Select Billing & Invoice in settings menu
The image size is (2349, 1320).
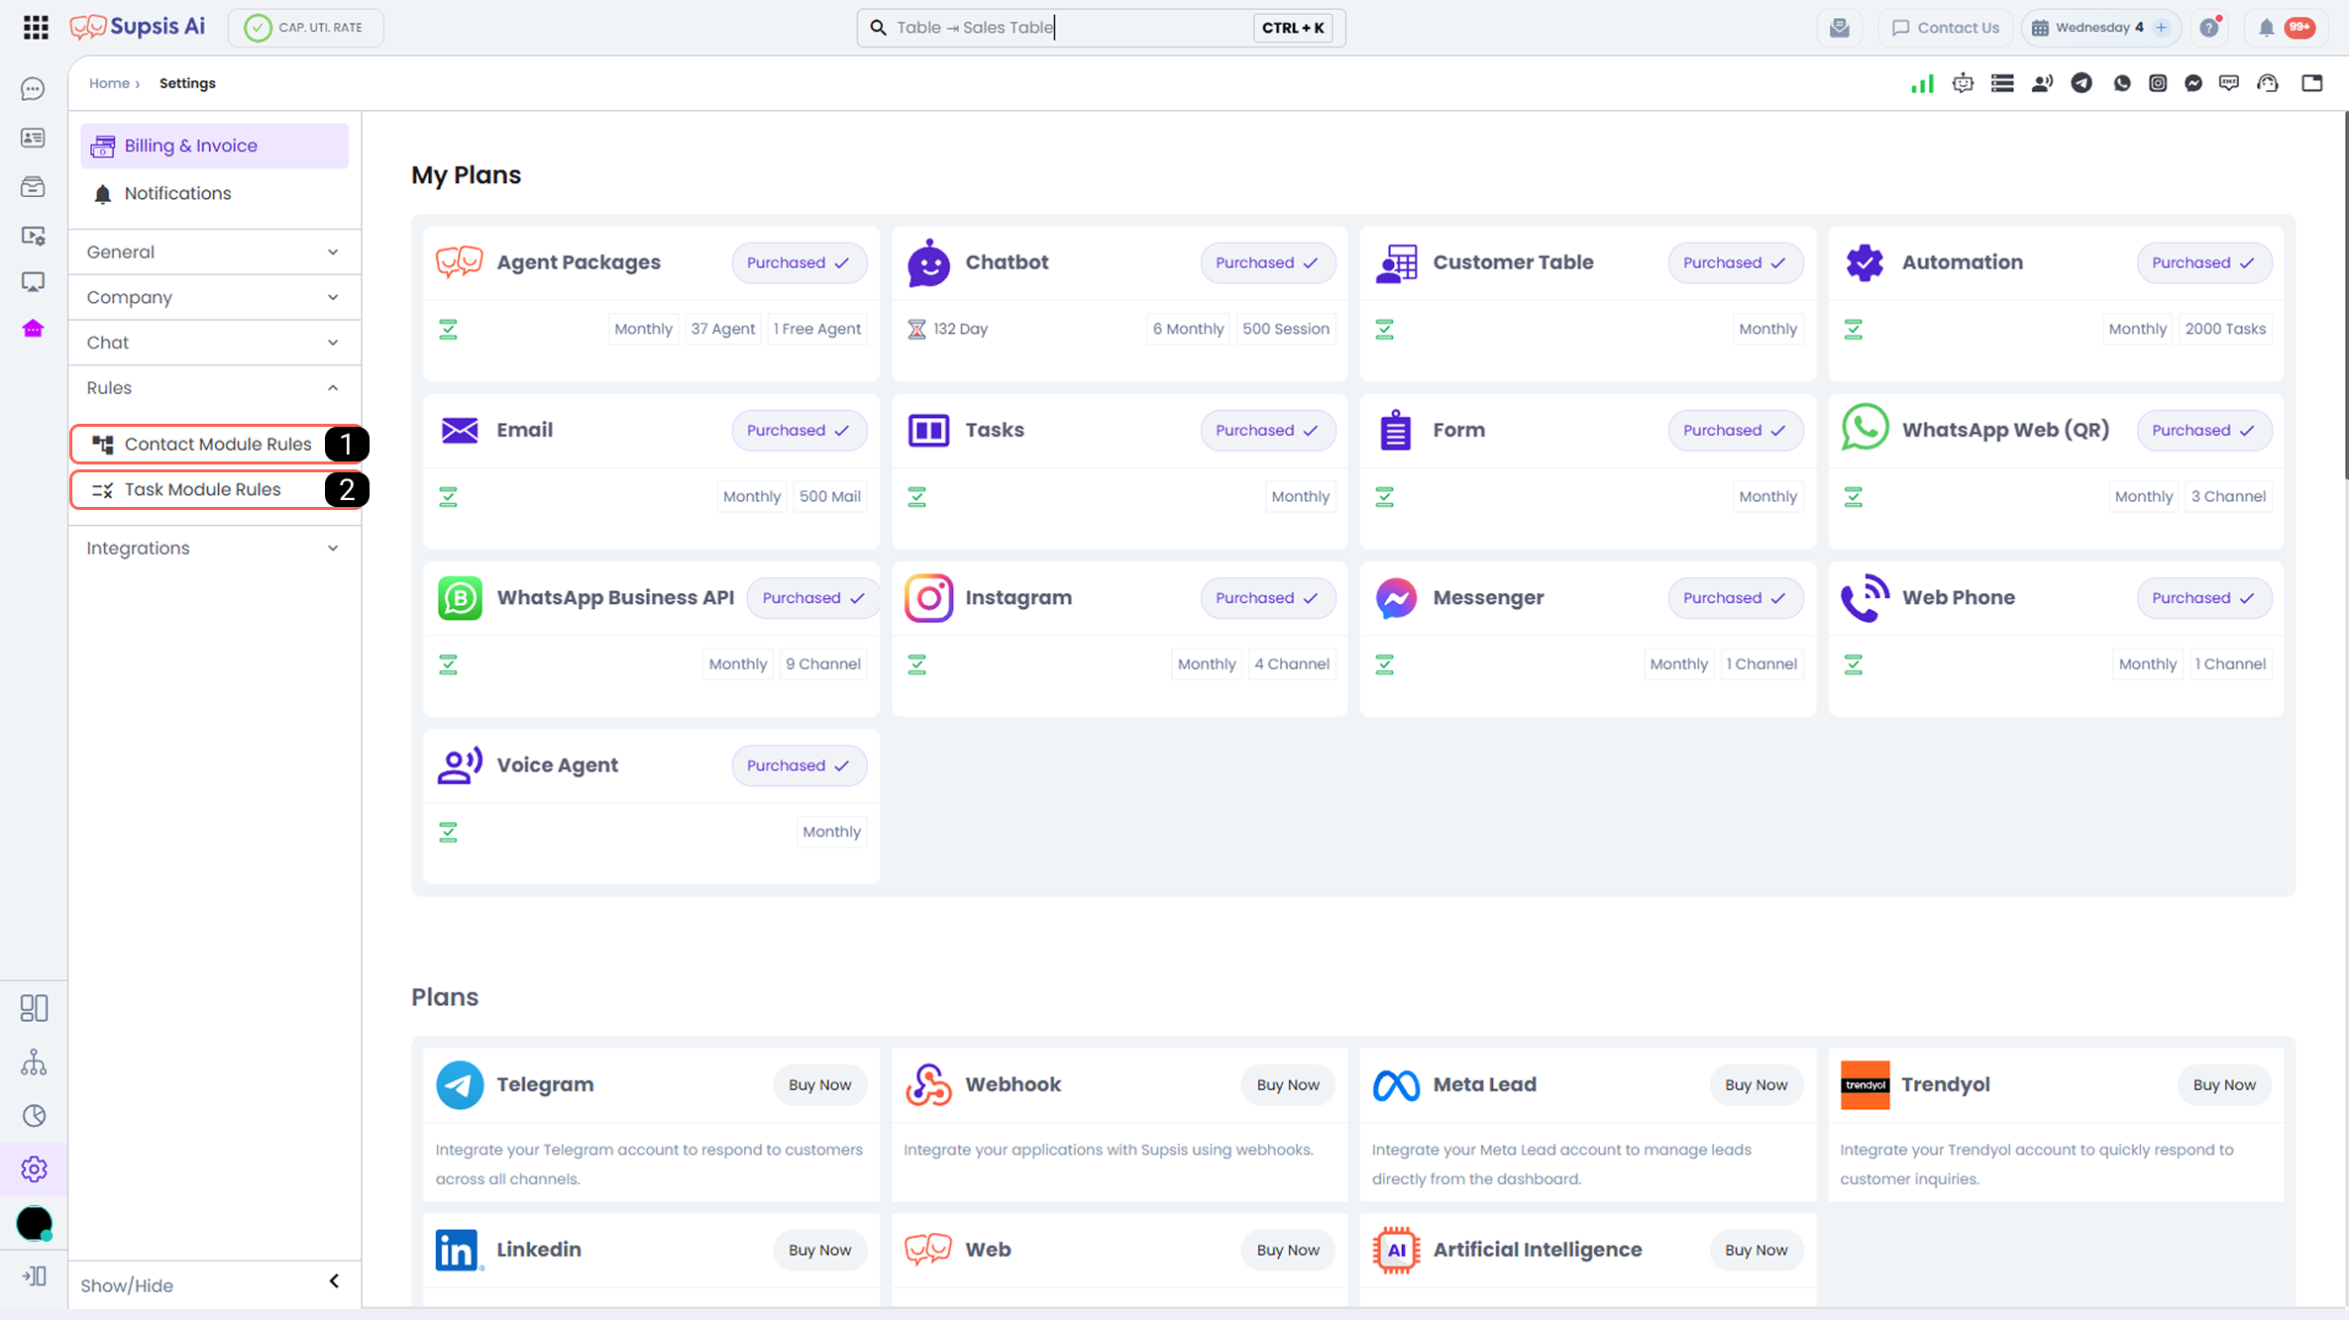pyautogui.click(x=214, y=146)
